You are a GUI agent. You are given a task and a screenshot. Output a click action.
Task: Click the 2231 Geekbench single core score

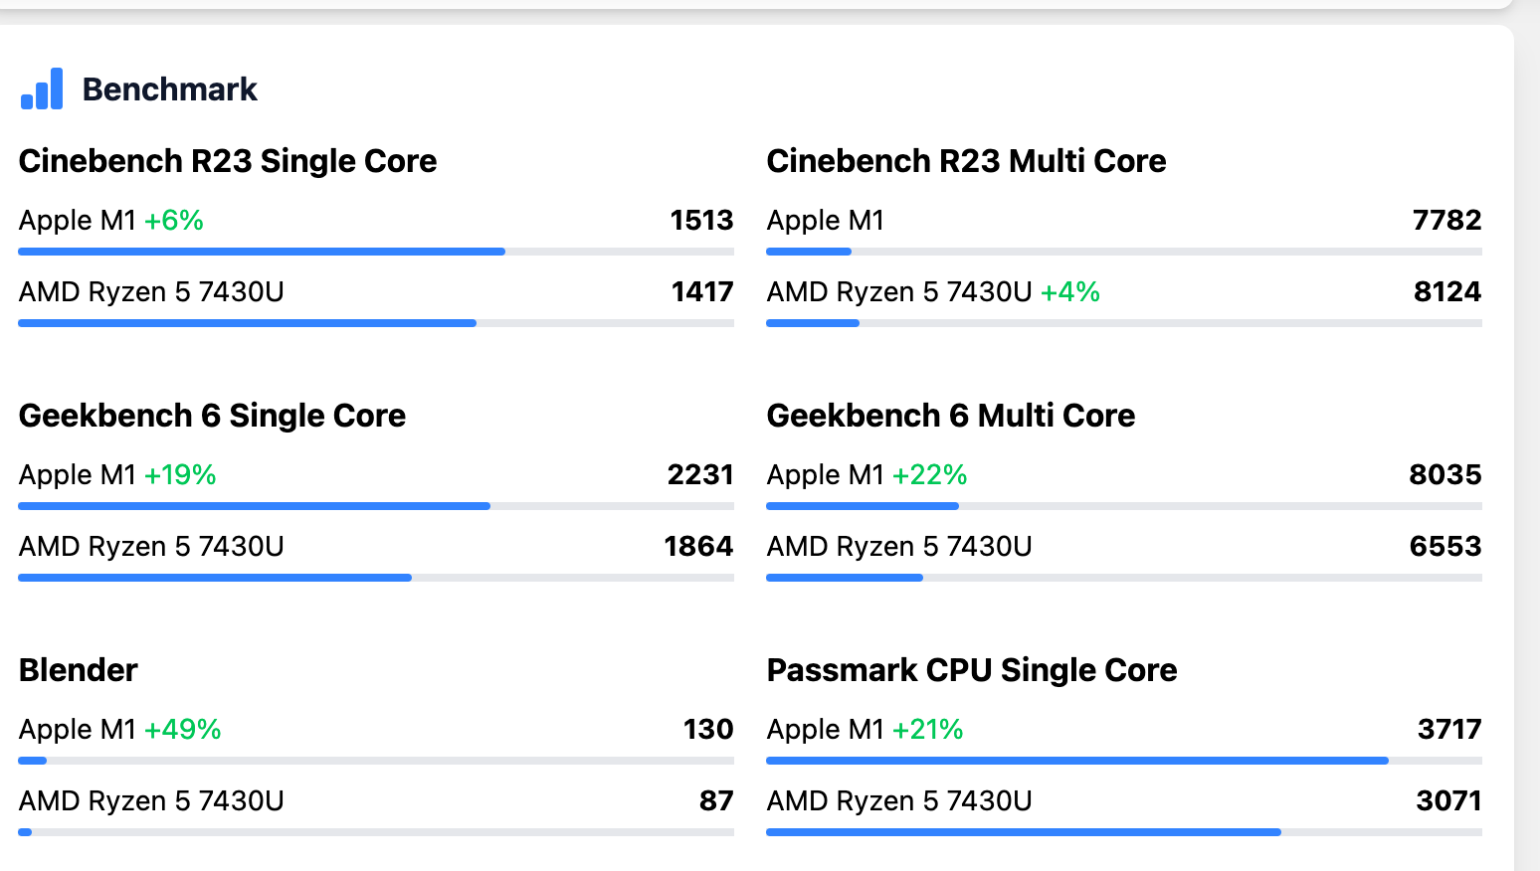click(x=699, y=475)
